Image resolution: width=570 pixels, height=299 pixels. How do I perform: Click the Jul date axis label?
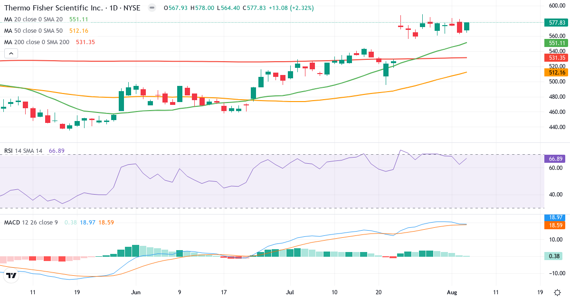click(290, 292)
